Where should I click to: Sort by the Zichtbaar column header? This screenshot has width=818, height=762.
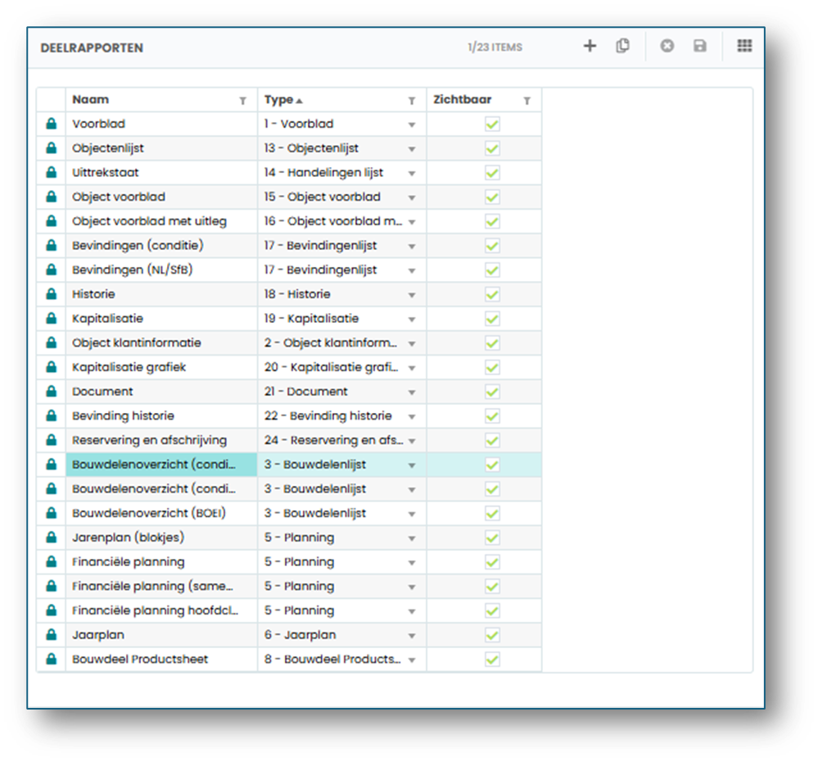(462, 100)
